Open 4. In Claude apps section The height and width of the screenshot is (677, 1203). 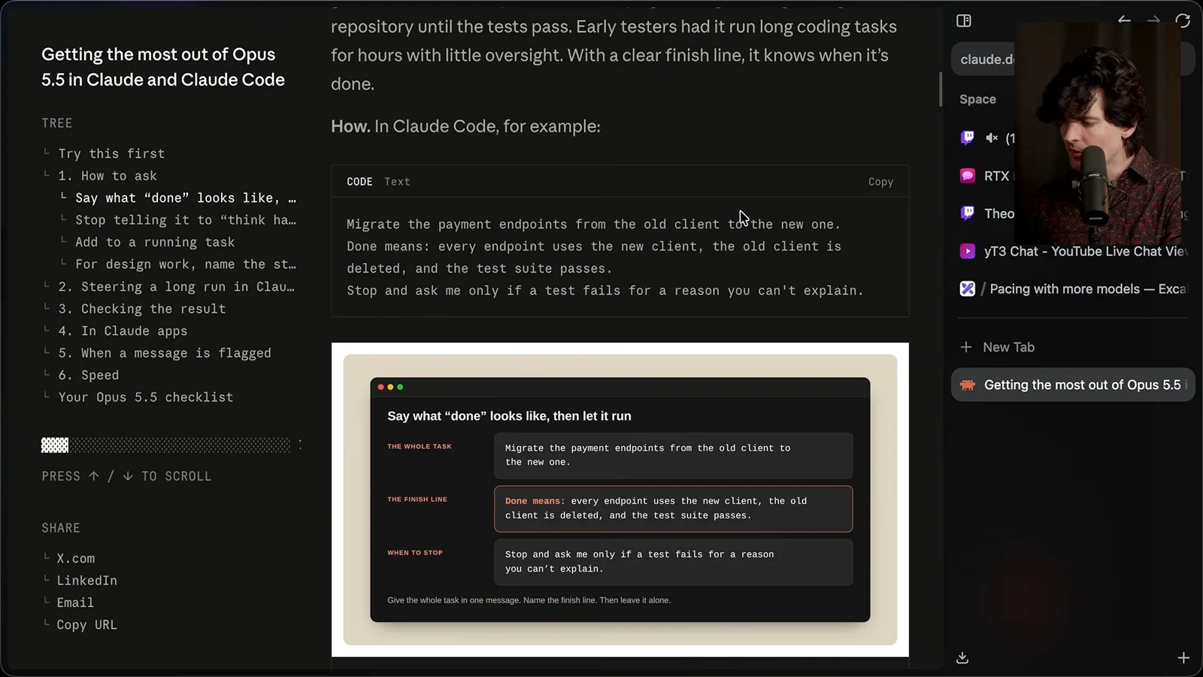(x=123, y=331)
